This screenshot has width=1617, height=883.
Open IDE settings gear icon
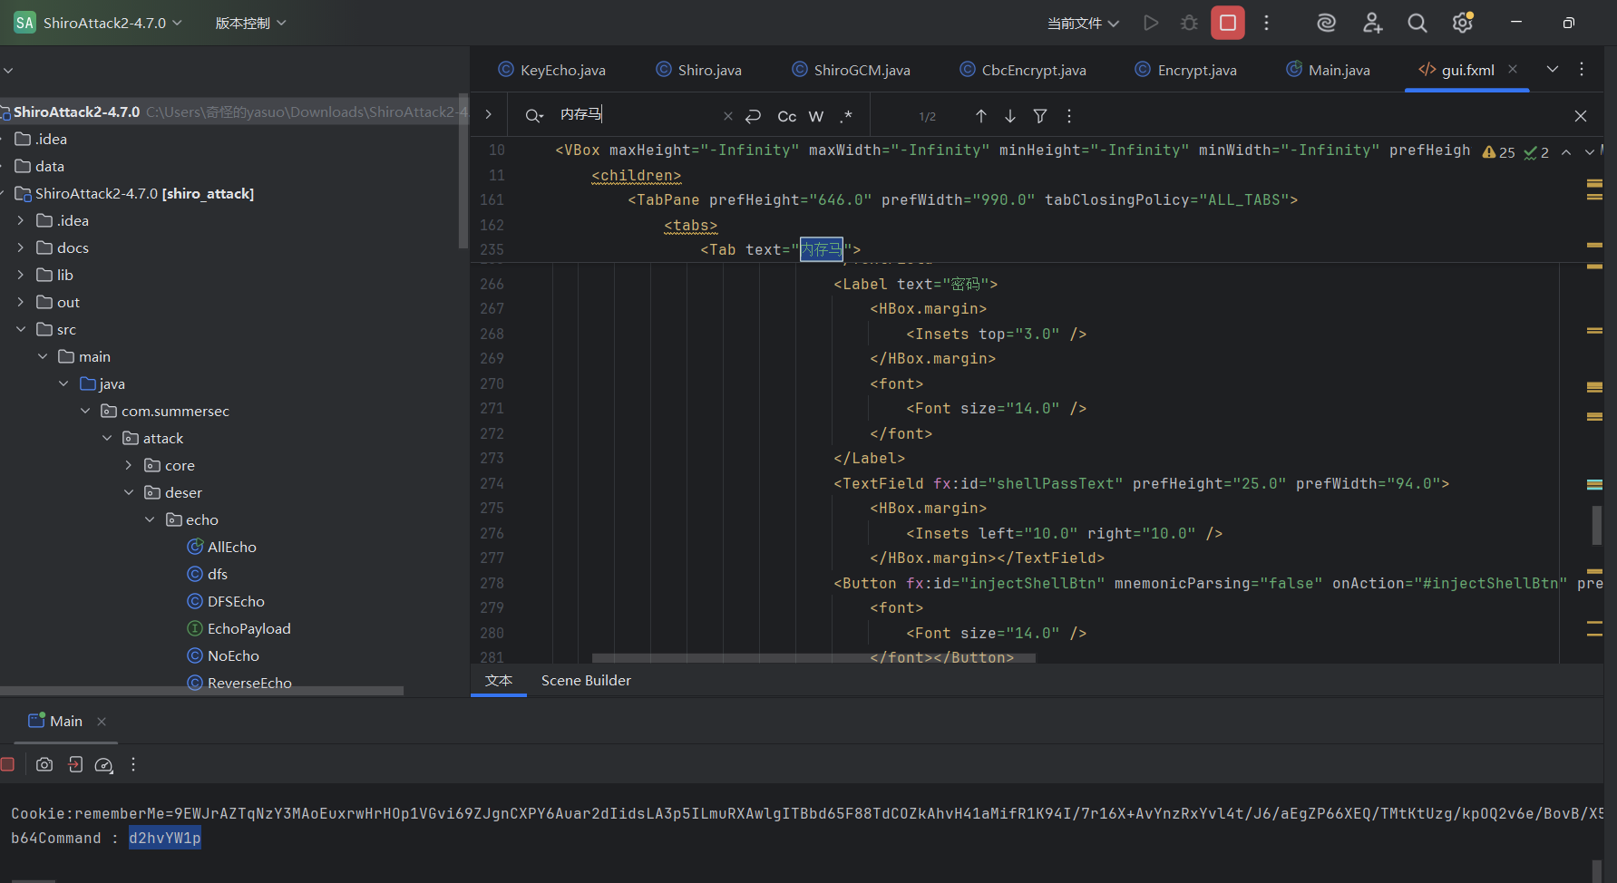pos(1462,24)
